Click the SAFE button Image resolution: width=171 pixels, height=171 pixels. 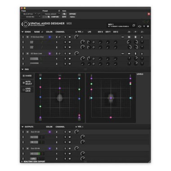point(64,17)
